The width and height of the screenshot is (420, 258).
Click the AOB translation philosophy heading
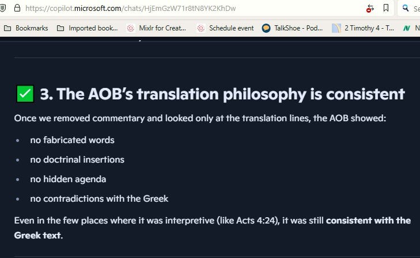pyautogui.click(x=222, y=94)
